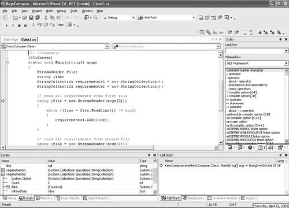Click the Paste toolbar icon
Viewport: 289px width, 208px height.
(58, 18)
